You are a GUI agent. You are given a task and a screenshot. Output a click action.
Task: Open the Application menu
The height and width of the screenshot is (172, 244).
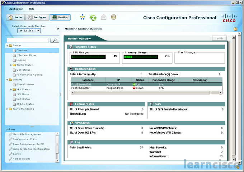(x=16, y=9)
